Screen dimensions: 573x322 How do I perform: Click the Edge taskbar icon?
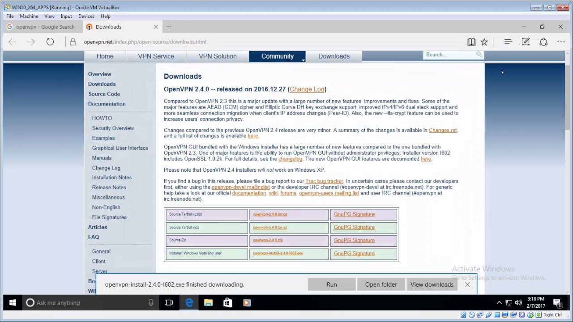pos(189,303)
